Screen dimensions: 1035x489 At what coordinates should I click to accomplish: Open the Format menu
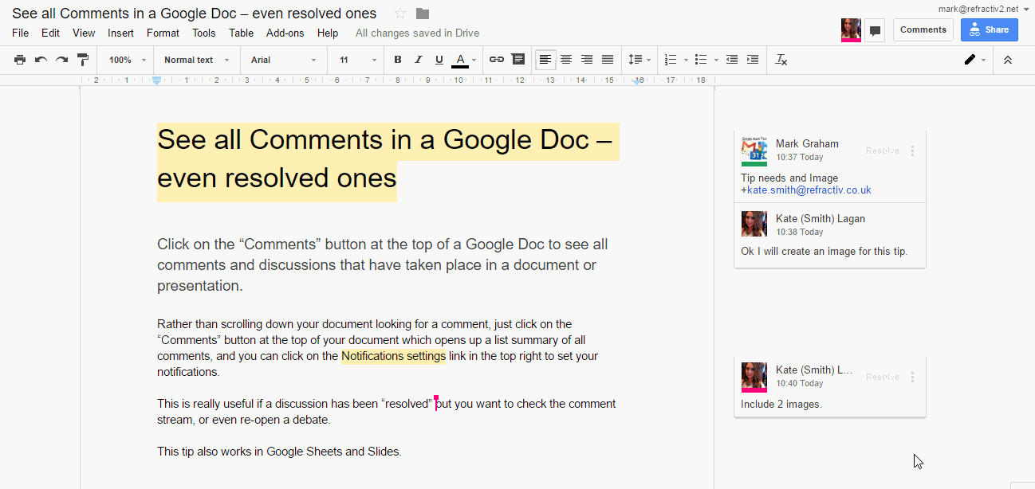click(x=163, y=33)
